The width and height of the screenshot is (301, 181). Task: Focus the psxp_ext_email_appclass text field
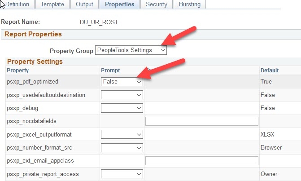click(202, 161)
